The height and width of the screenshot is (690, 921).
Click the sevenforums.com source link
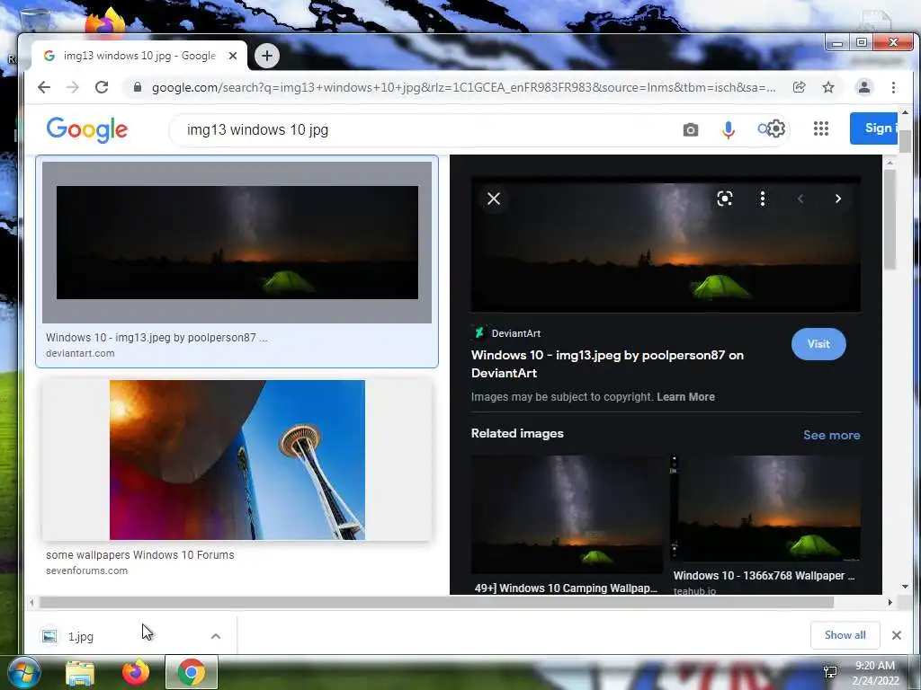pos(86,571)
